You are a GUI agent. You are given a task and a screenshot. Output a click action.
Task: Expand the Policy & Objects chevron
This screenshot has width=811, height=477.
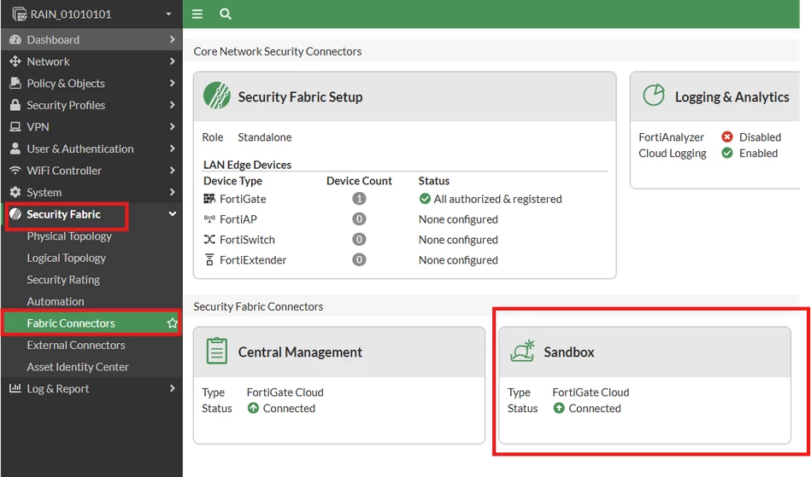tap(173, 83)
